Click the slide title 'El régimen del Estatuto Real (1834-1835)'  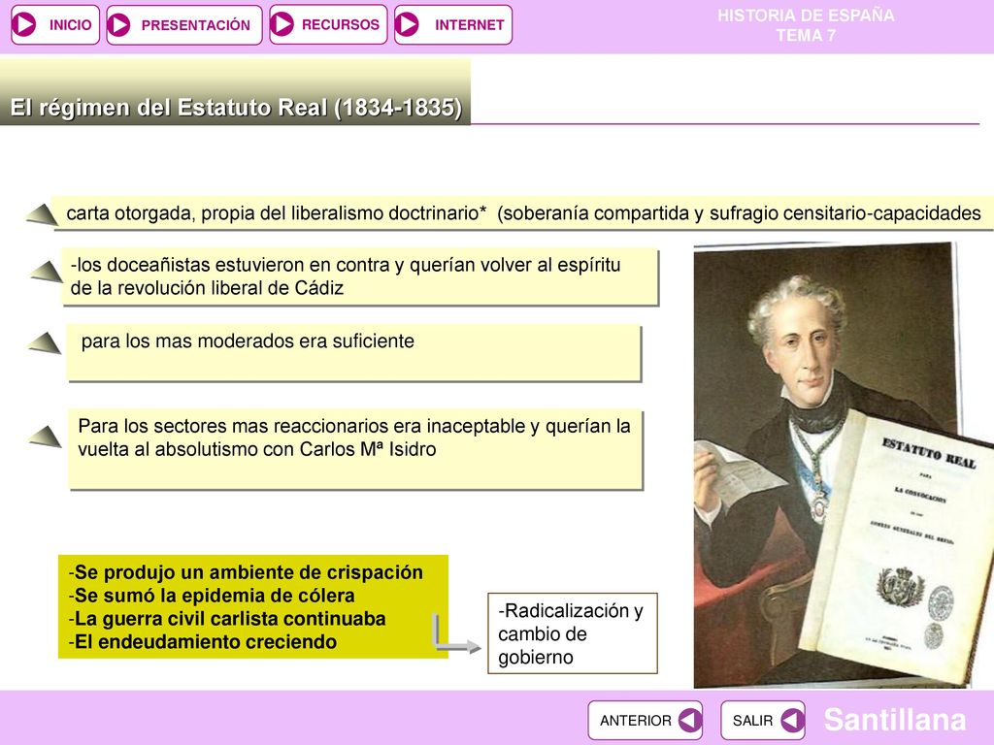tap(236, 107)
